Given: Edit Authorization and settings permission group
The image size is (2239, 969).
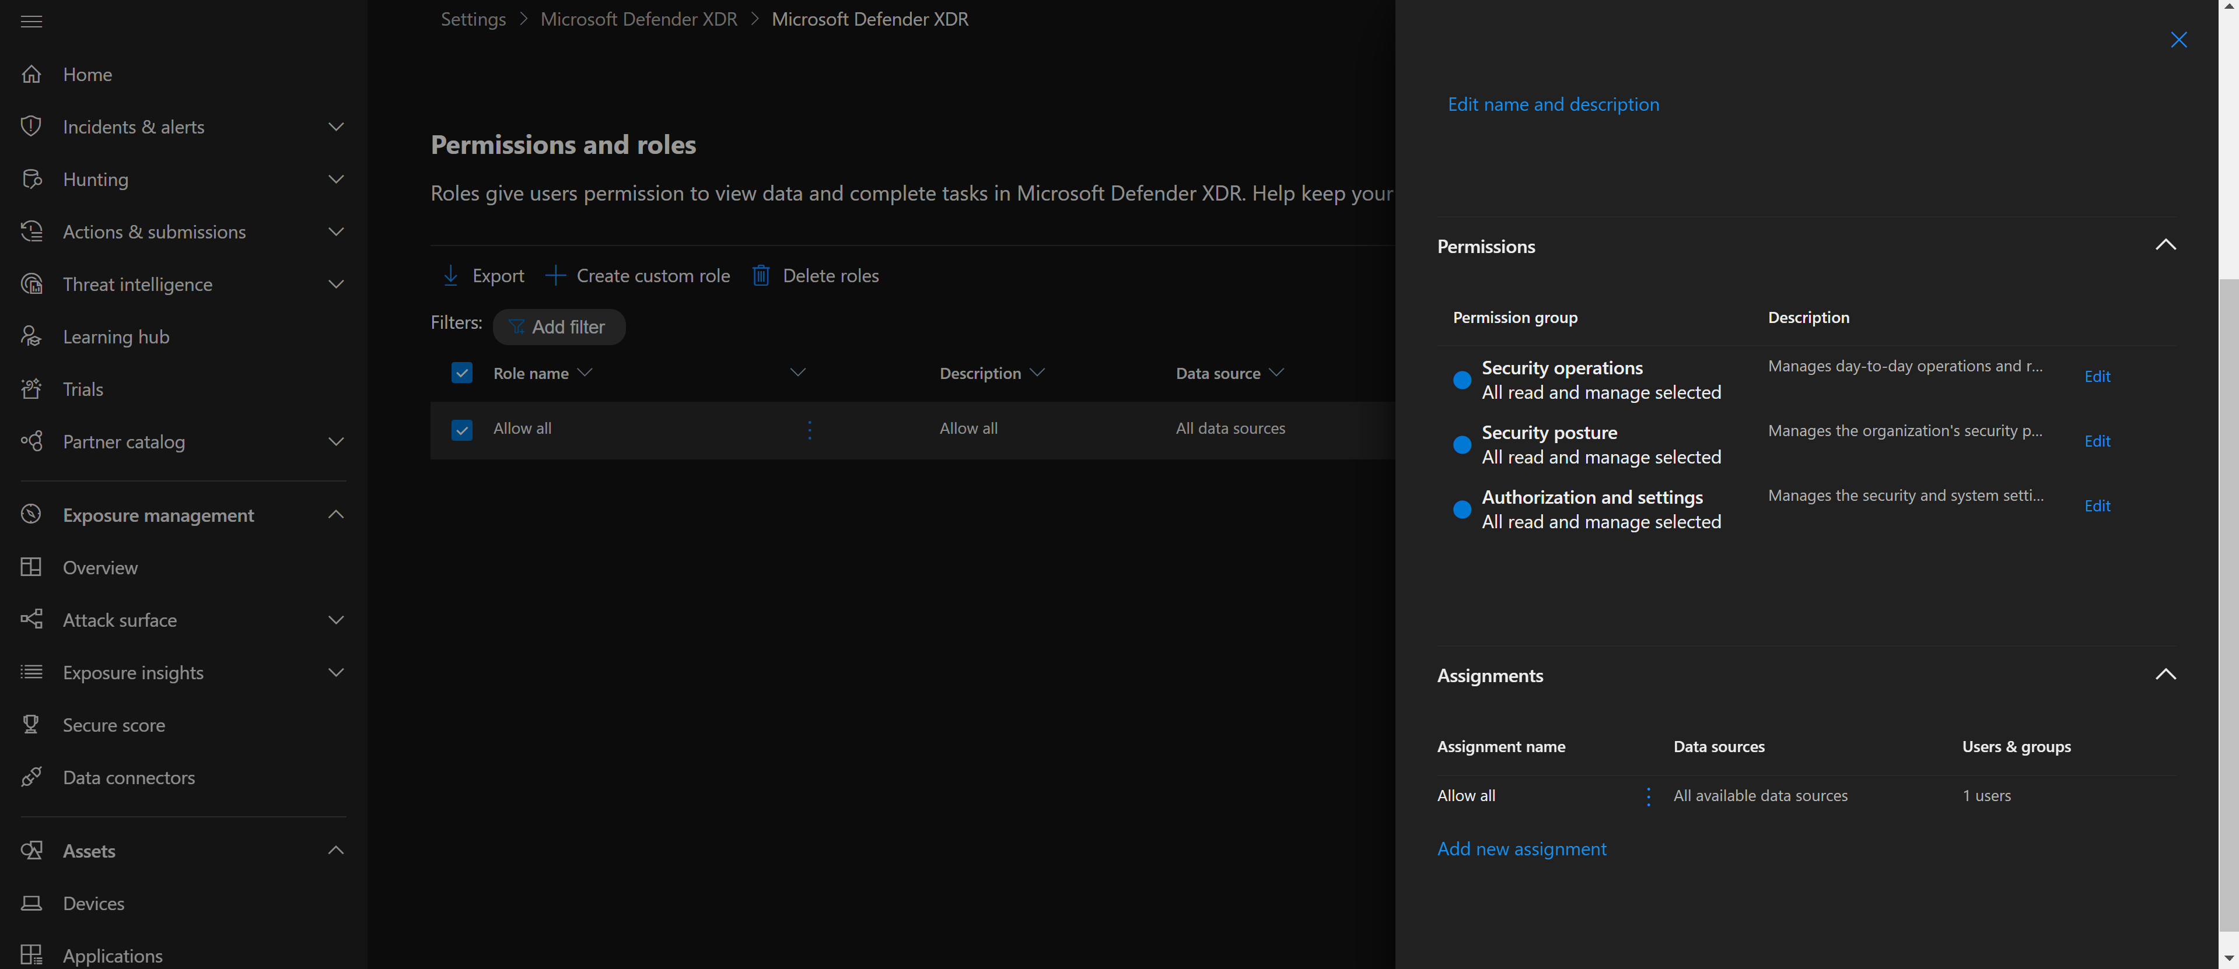Looking at the screenshot, I should coord(2097,506).
